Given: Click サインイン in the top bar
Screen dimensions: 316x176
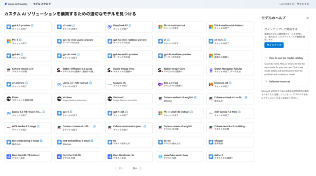Looking at the screenshot, I should 303,4.
